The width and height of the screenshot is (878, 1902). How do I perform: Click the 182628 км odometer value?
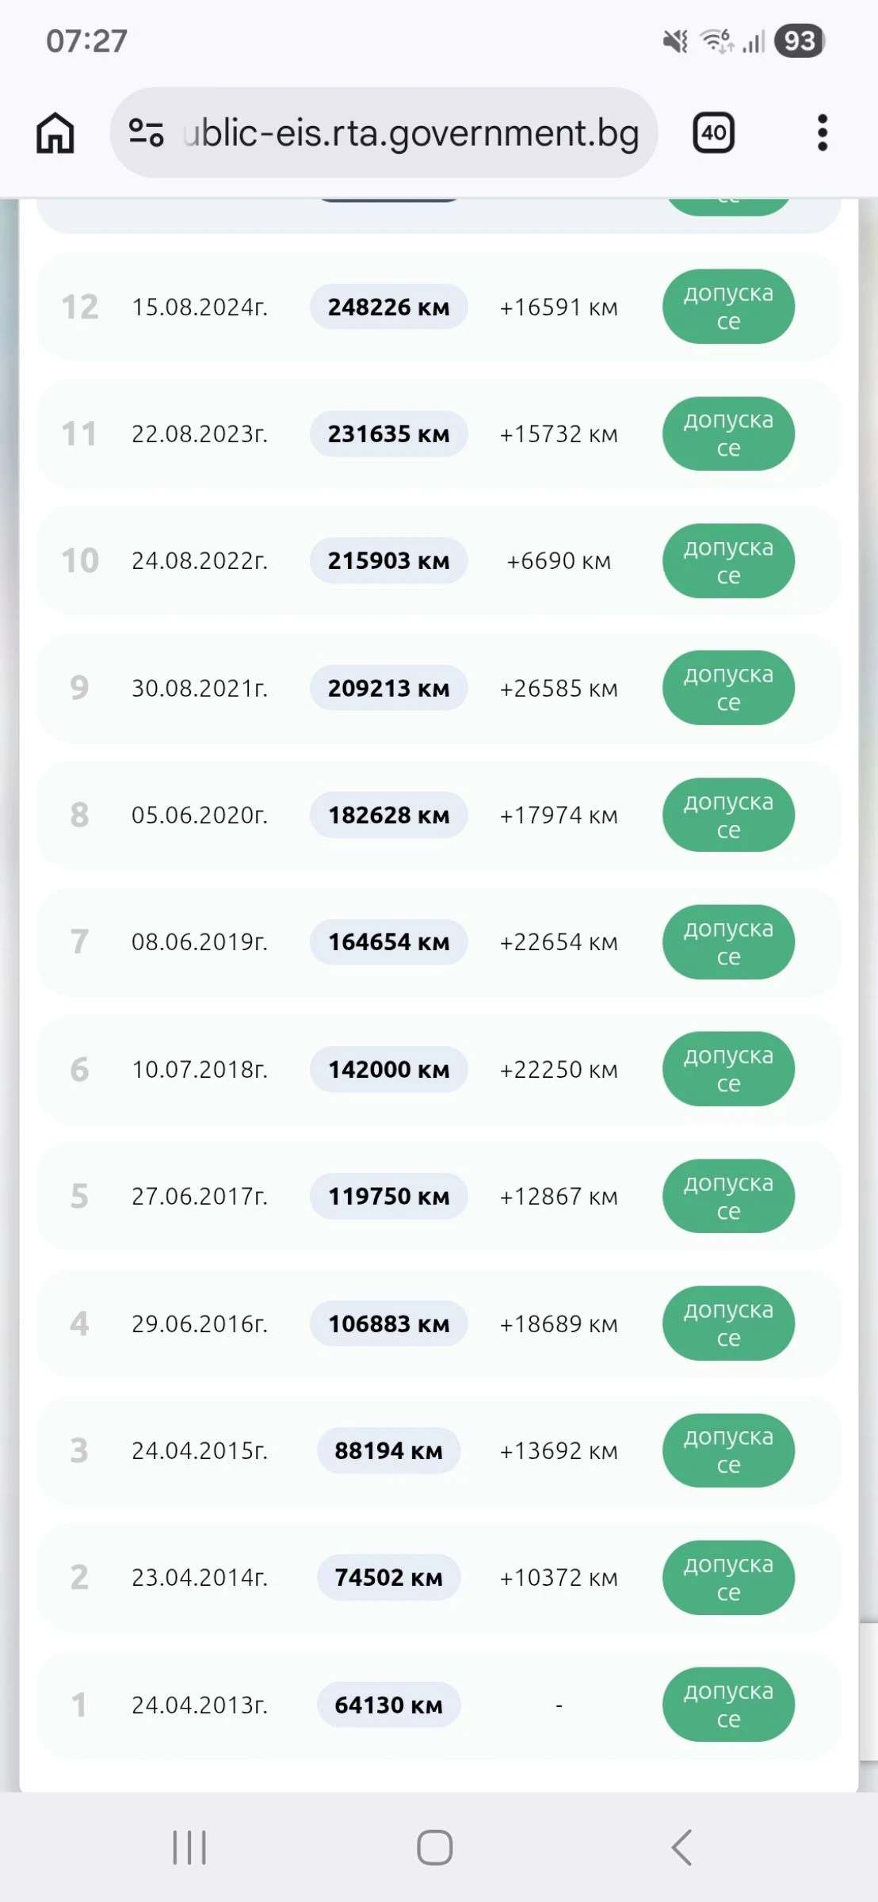pos(388,815)
